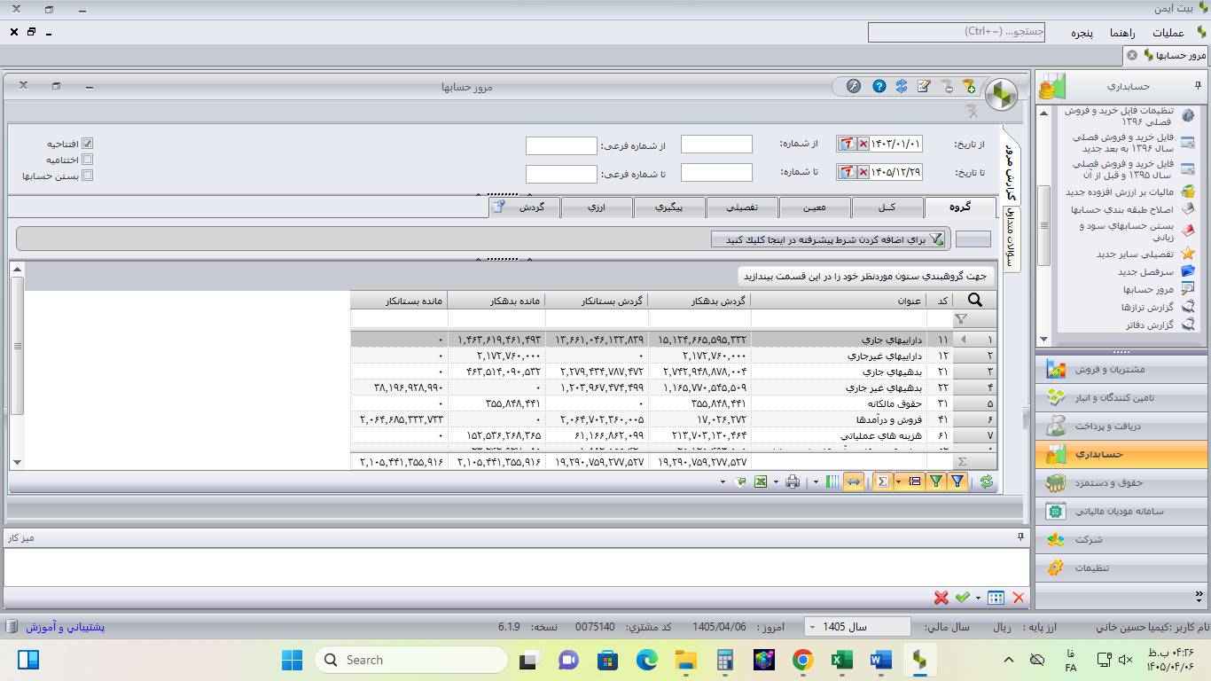The height and width of the screenshot is (681, 1211).
Task: Open پشتیبانی و آموزش link in status bar
Action: [65, 627]
